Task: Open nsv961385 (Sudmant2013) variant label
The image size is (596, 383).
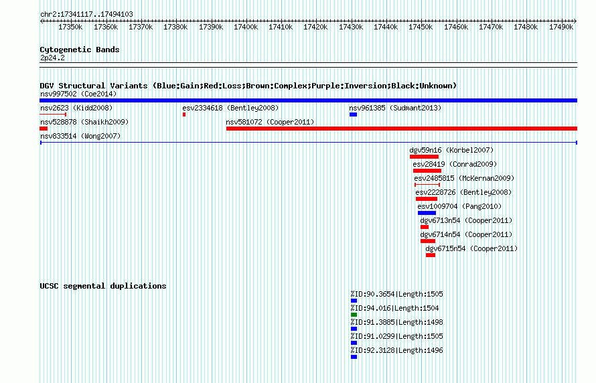Action: [x=395, y=108]
